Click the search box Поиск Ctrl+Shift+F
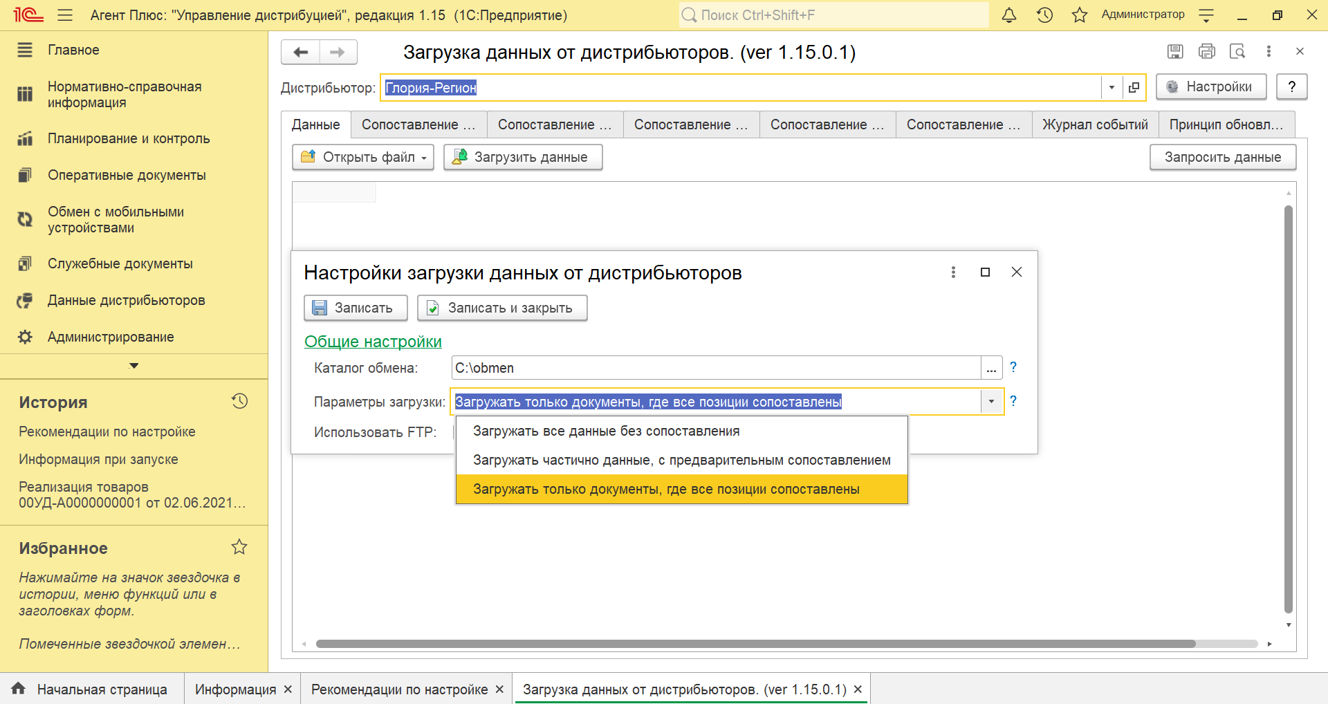Image resolution: width=1328 pixels, height=704 pixels. (833, 15)
